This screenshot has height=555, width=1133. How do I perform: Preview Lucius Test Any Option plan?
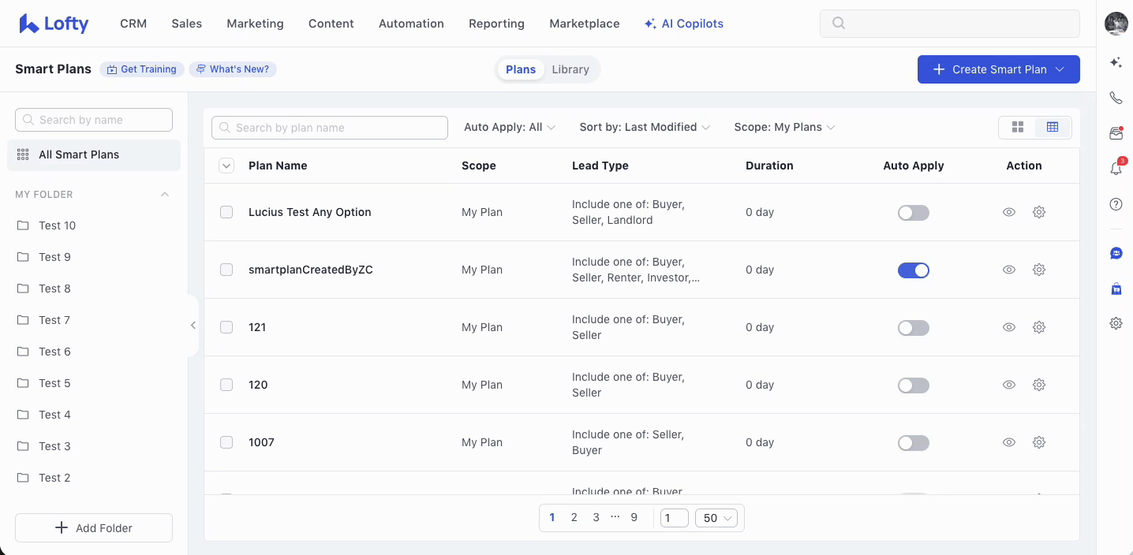pos(1008,212)
